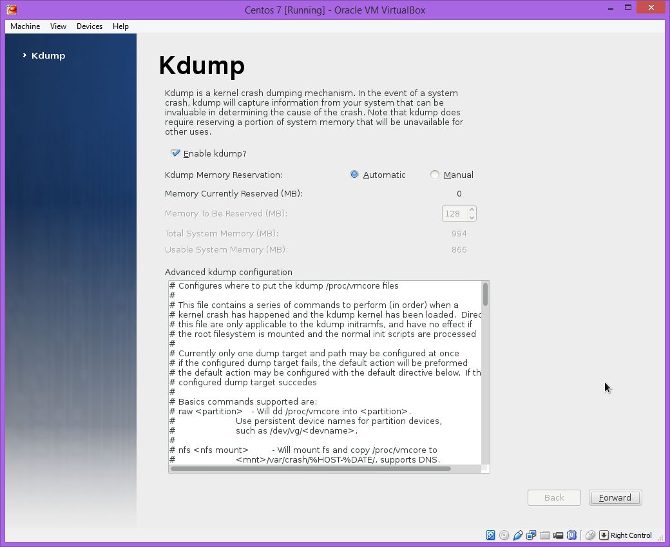This screenshot has width=670, height=547.
Task: Click the VirtualBox icon in the title bar
Action: coord(12,9)
